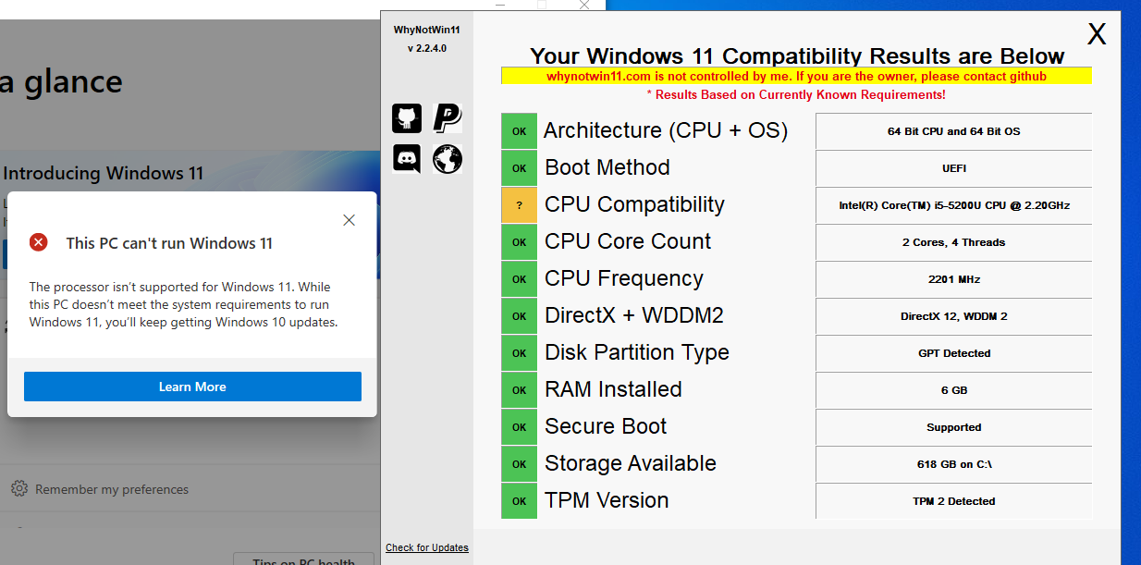The width and height of the screenshot is (1141, 565).
Task: Click the 64 Bit CPU and 64 Bit OS value
Action: point(954,131)
